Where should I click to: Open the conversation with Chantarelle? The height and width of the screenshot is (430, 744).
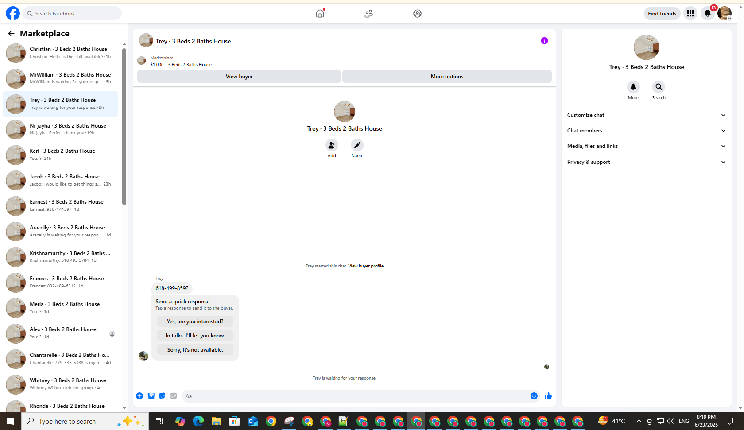coord(61,359)
